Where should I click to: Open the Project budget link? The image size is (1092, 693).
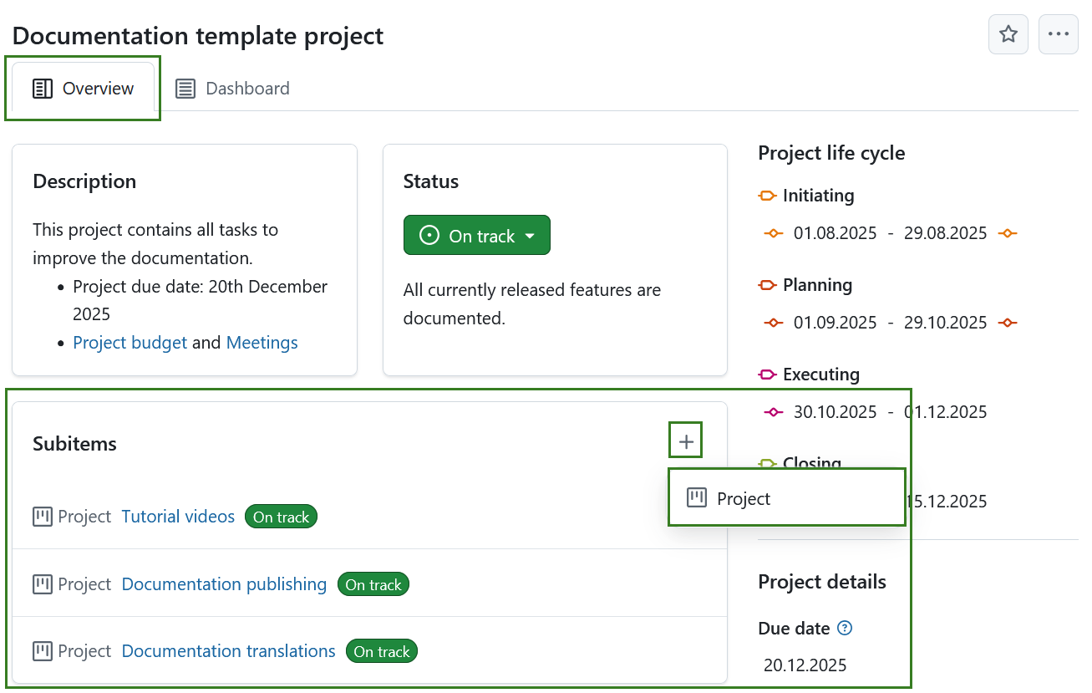(130, 342)
